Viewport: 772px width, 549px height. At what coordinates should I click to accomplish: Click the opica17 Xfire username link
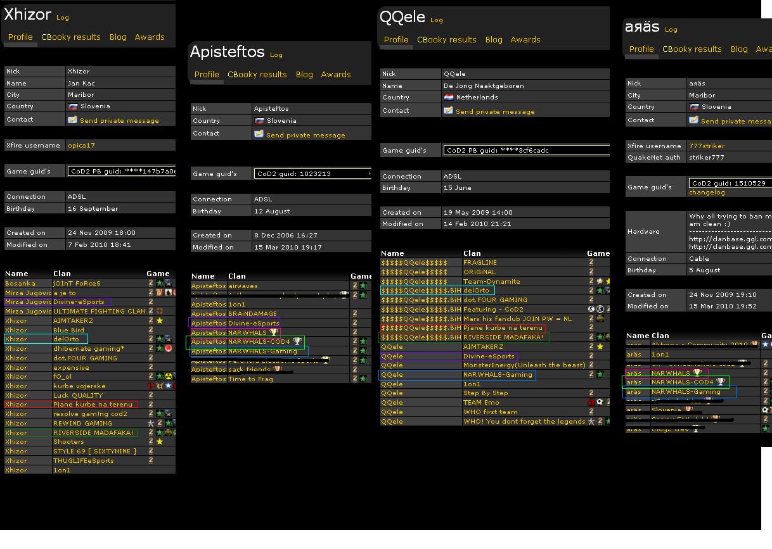click(x=81, y=146)
